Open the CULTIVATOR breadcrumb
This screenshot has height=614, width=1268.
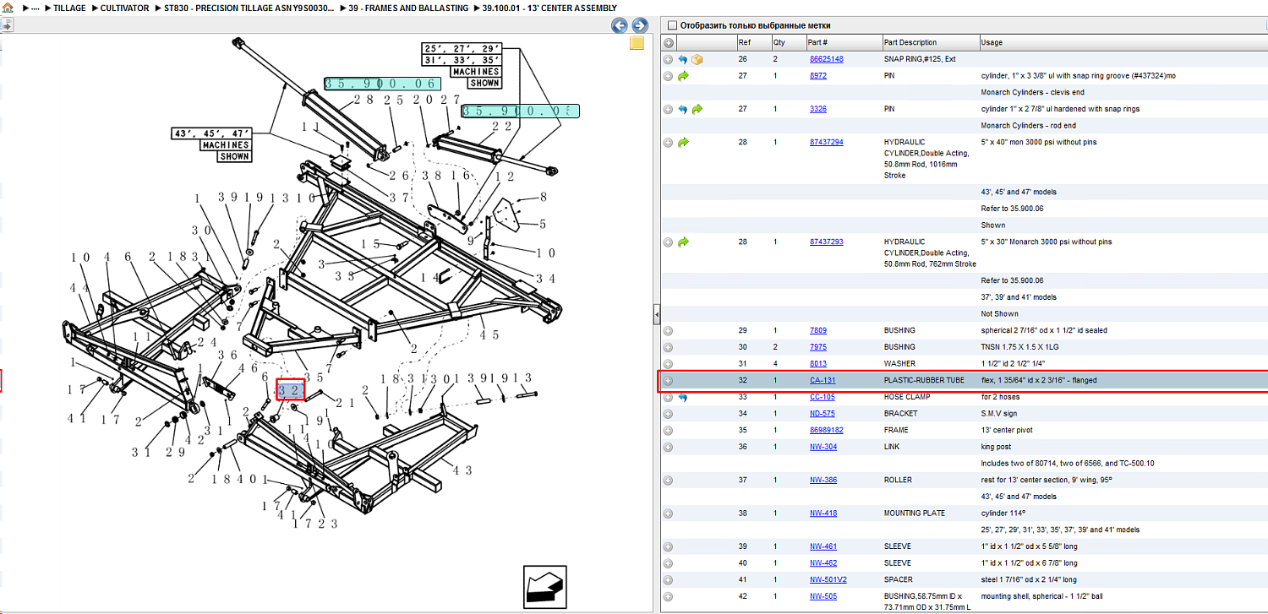pyautogui.click(x=125, y=8)
